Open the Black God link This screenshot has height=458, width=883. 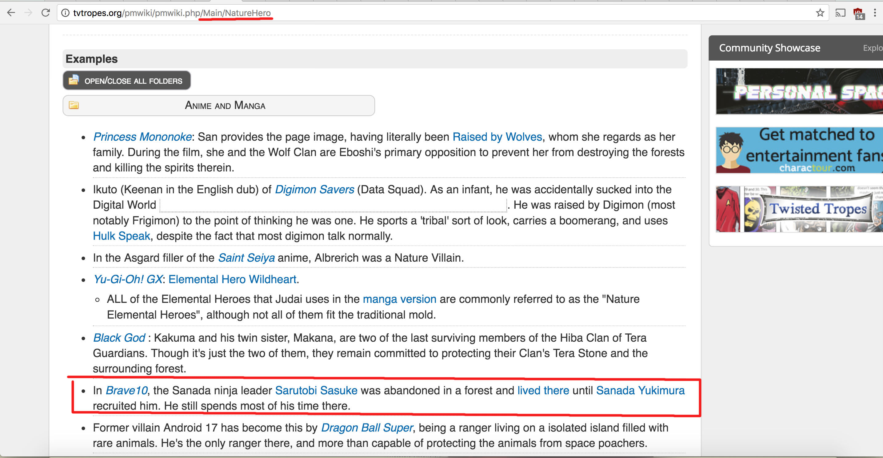[119, 338]
